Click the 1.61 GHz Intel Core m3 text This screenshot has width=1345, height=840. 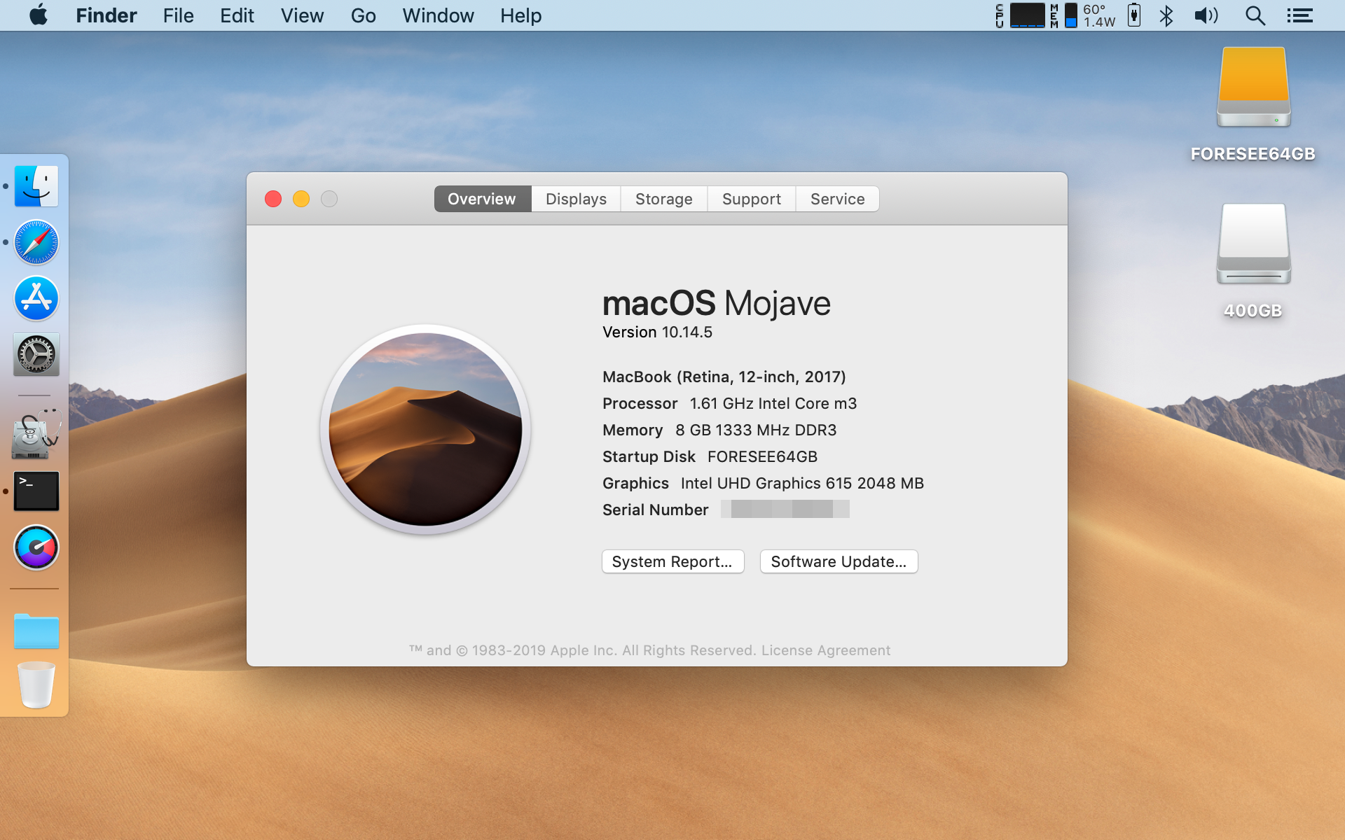773,403
